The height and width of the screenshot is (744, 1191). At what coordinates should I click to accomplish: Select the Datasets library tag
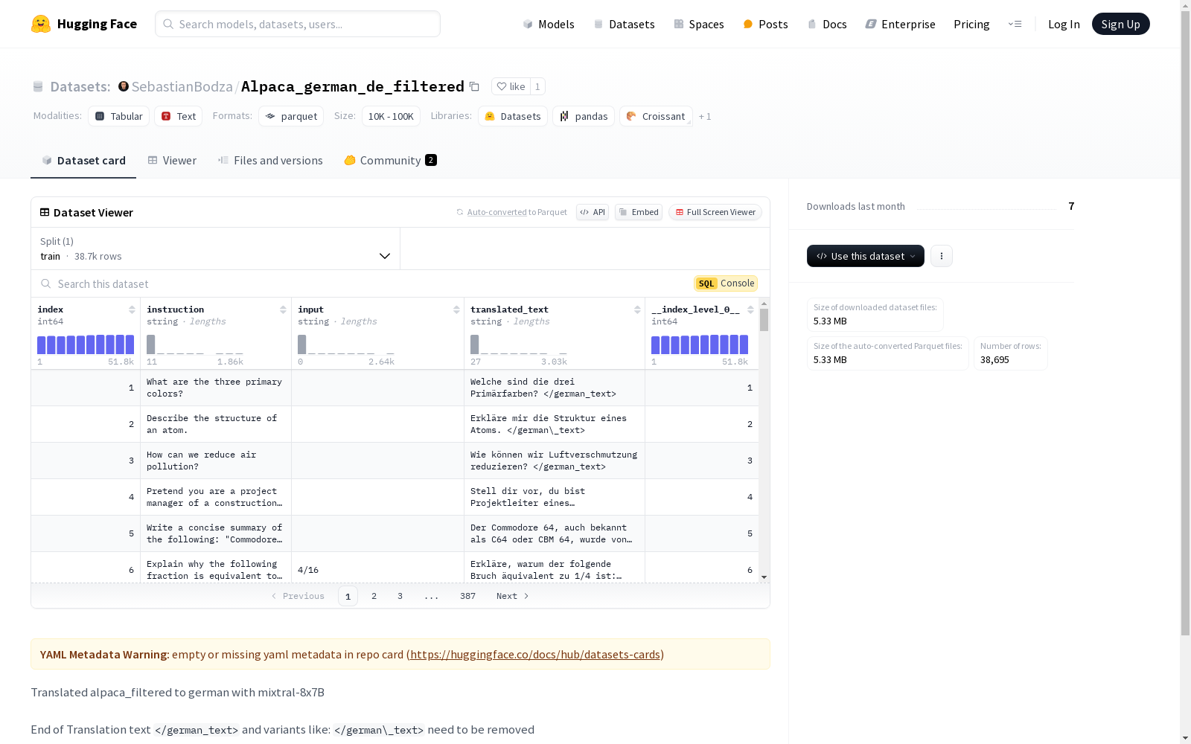(x=513, y=116)
